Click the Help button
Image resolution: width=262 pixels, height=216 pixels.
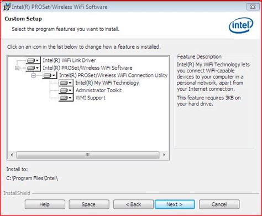click(45, 204)
